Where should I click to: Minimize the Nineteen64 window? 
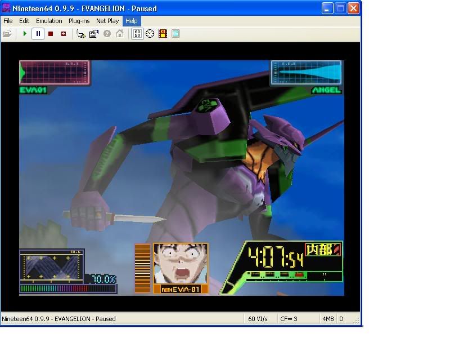(x=327, y=8)
